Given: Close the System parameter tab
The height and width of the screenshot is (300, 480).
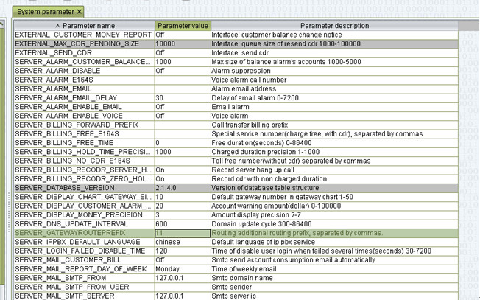Looking at the screenshot, I should click(x=79, y=12).
